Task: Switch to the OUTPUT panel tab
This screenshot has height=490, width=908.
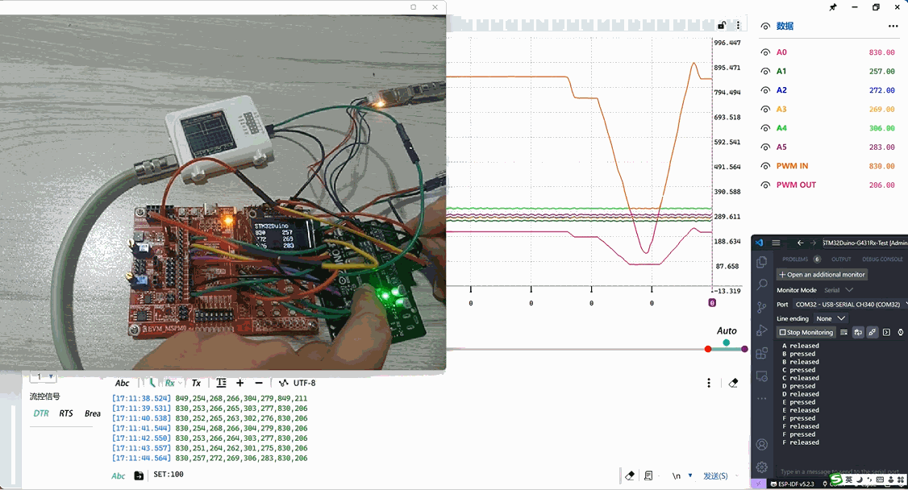Action: 841,260
